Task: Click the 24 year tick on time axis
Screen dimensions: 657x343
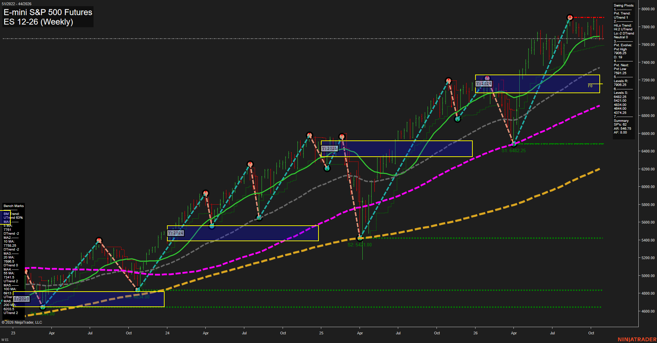Action: 167,333
